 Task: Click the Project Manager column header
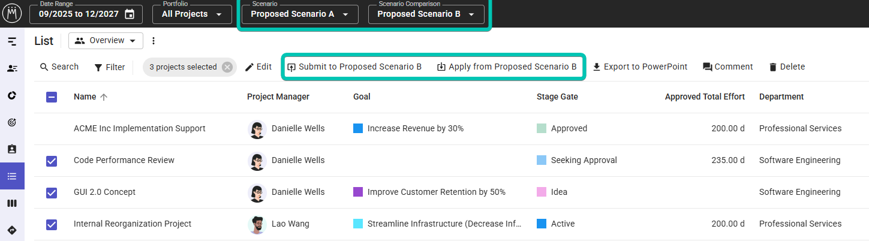point(278,97)
